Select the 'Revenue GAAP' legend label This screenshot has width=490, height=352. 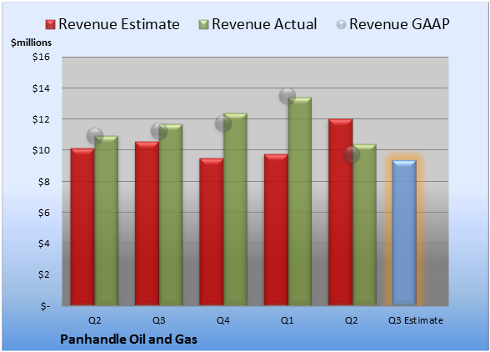399,24
